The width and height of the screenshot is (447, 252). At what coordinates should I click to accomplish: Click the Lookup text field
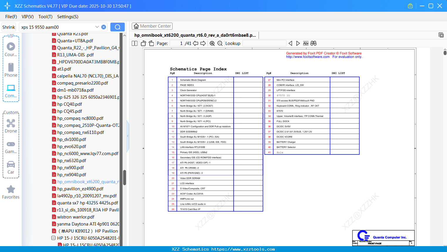click(264, 43)
